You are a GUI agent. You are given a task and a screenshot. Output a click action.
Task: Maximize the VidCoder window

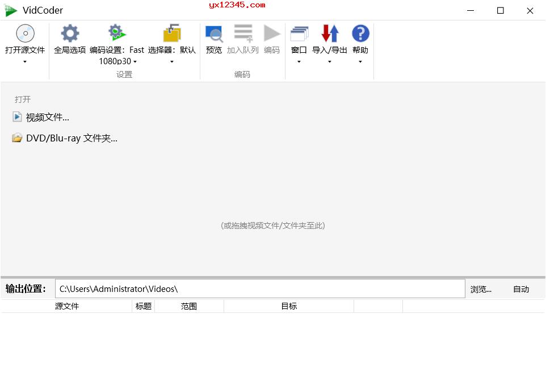tap(501, 11)
